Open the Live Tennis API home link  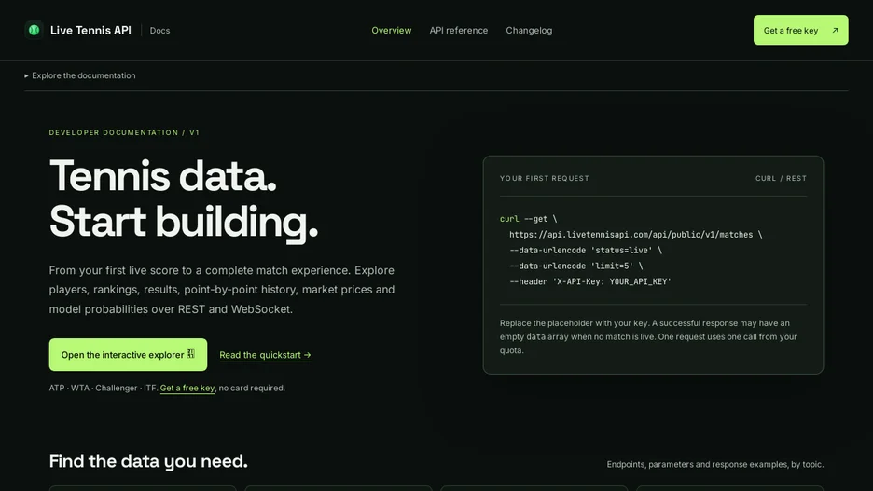(x=78, y=30)
